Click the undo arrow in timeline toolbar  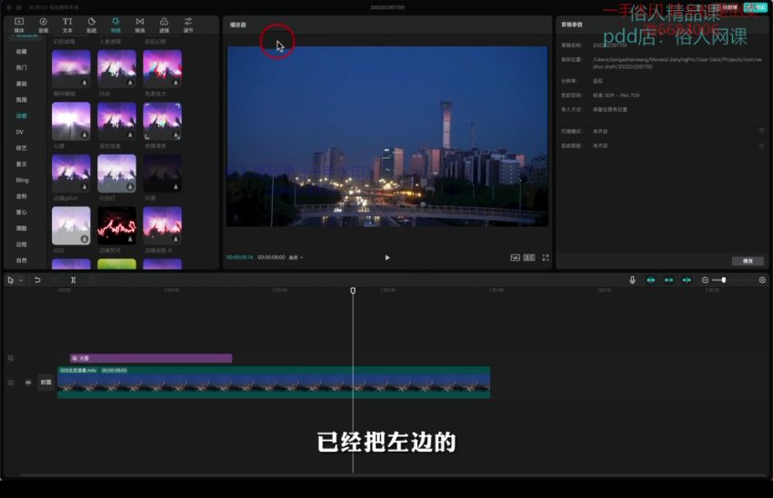tap(37, 280)
